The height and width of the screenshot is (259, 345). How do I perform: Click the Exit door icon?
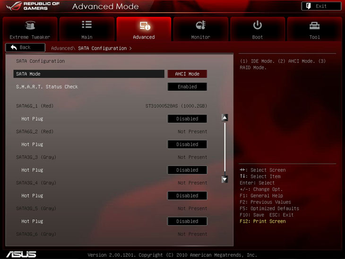(308, 6)
